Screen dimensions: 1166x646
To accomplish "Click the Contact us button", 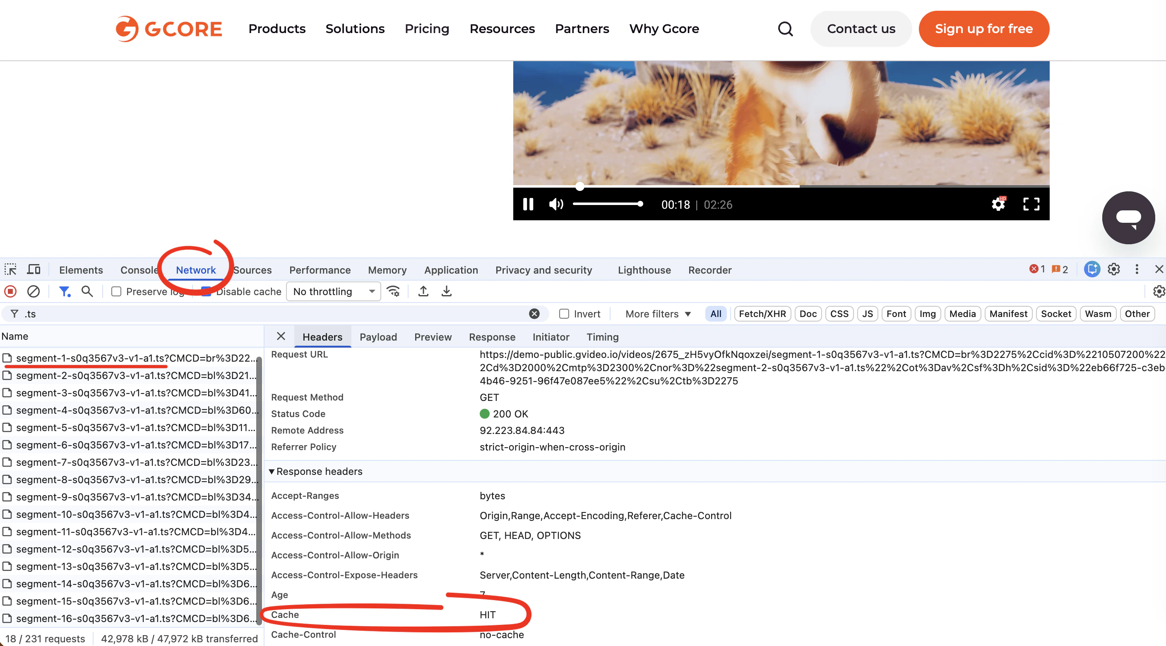I will click(x=861, y=29).
